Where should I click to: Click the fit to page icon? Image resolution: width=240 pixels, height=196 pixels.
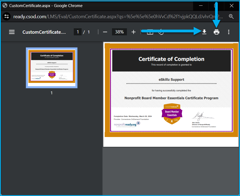click(x=150, y=32)
